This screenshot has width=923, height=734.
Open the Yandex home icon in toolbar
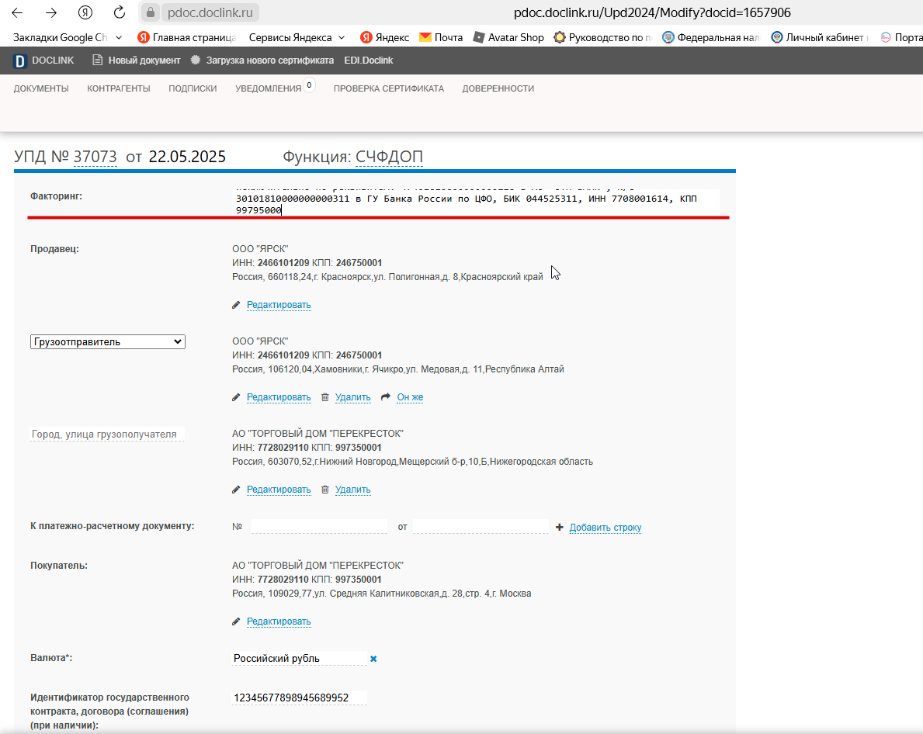[x=85, y=12]
